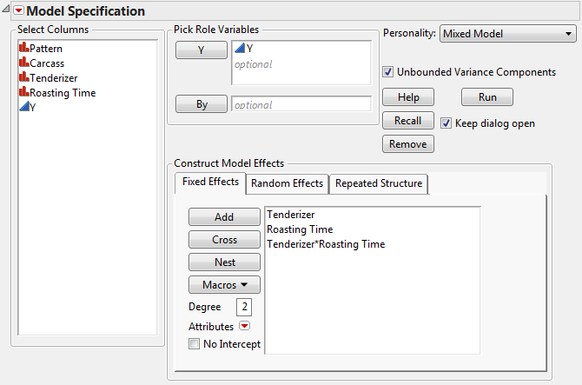This screenshot has height=385, width=582.
Task: Open the Repeated Structure tab
Action: [x=379, y=183]
